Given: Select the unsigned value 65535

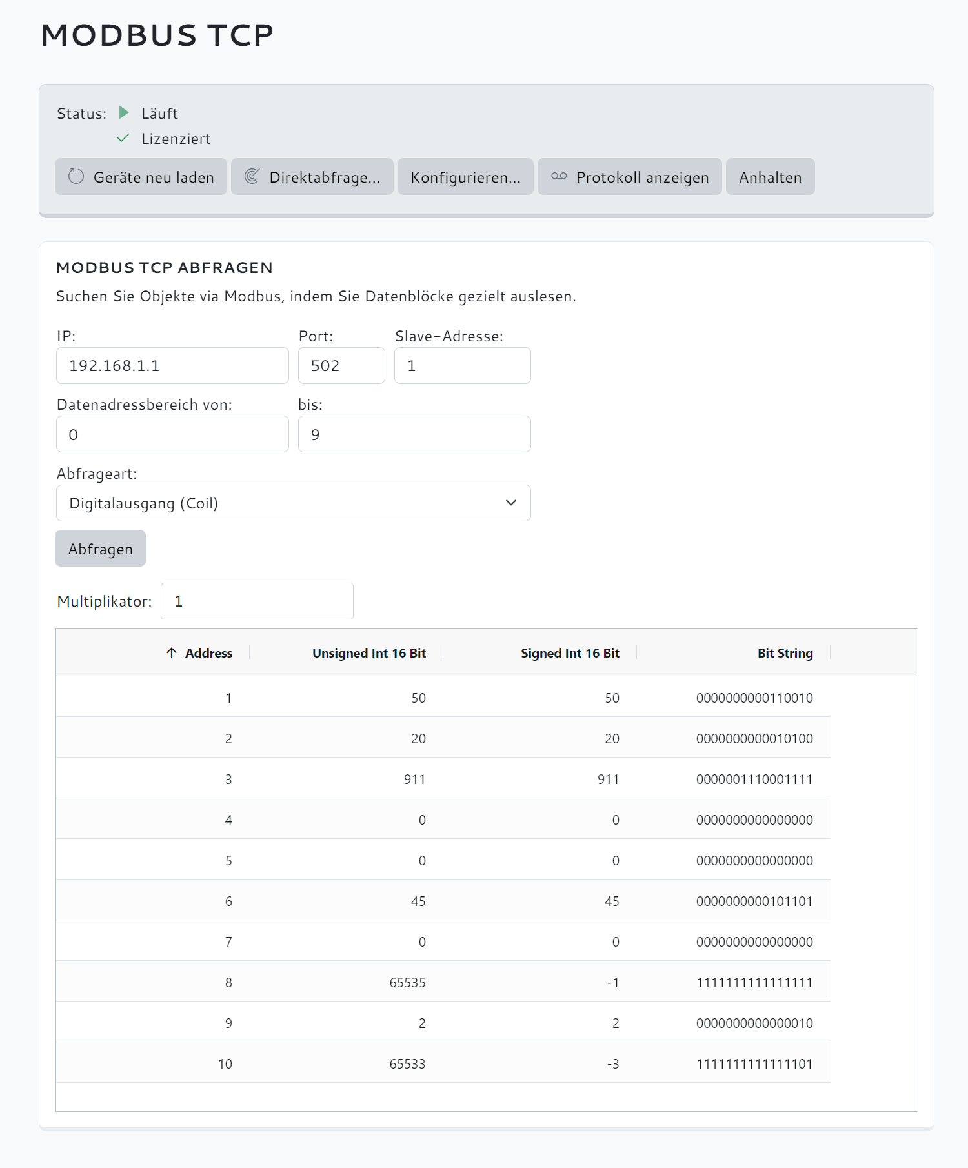Looking at the screenshot, I should click(407, 982).
